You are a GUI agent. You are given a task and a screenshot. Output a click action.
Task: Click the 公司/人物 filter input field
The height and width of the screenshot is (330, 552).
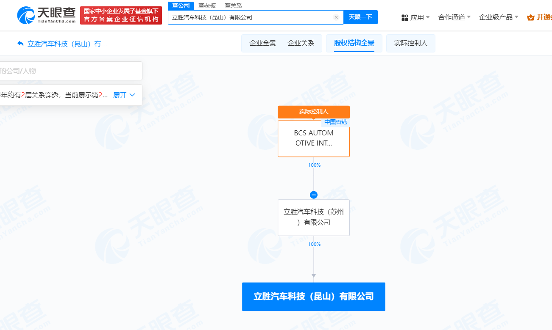(70, 71)
